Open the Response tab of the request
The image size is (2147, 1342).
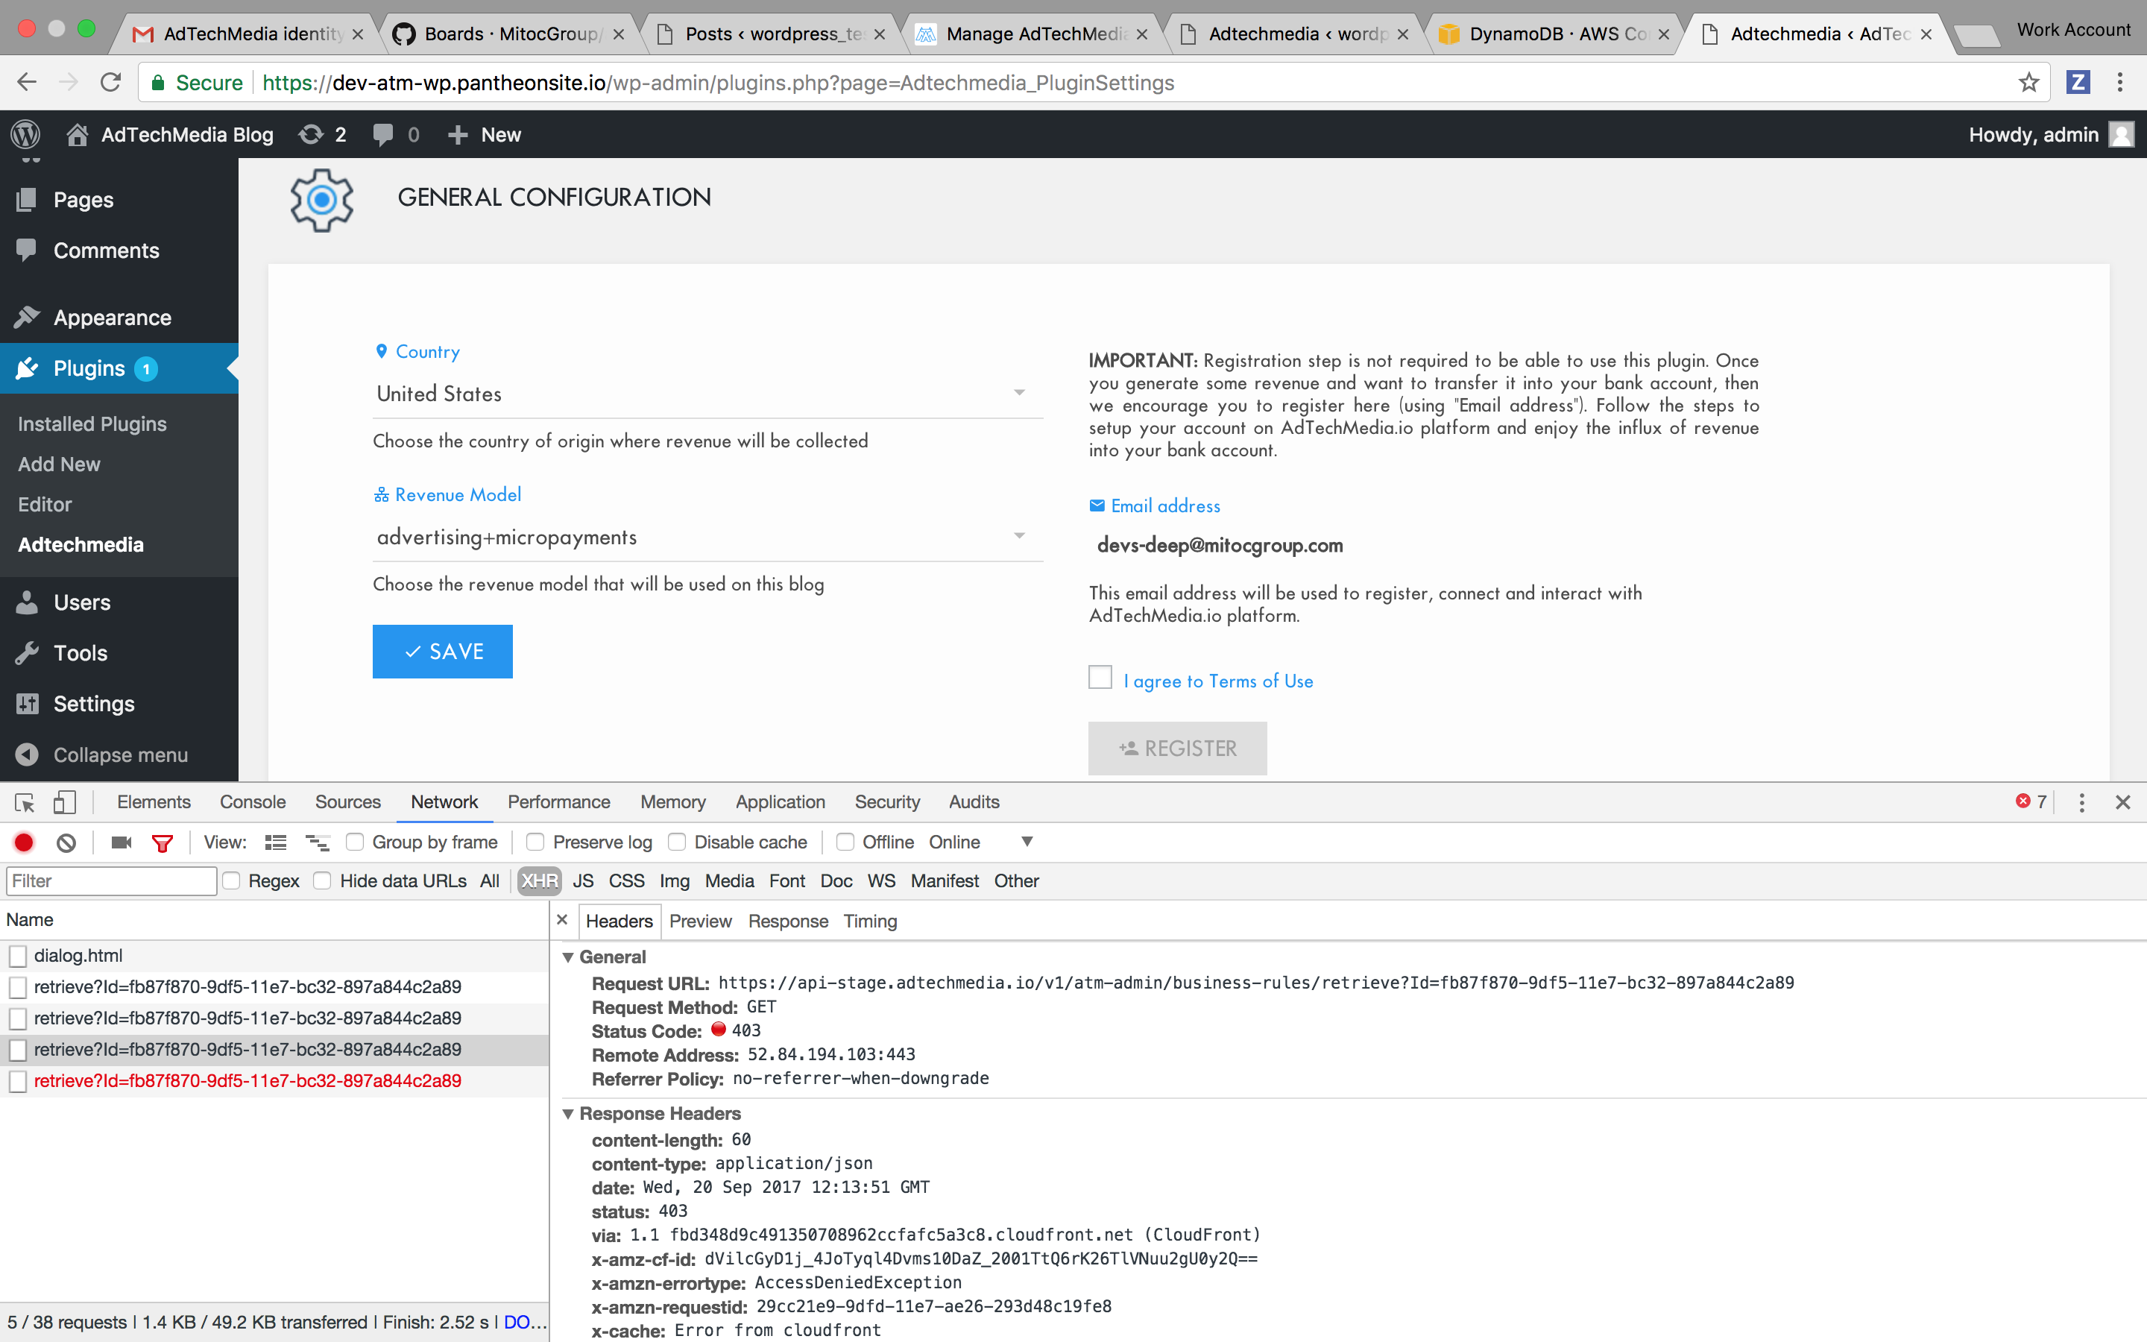(x=788, y=922)
